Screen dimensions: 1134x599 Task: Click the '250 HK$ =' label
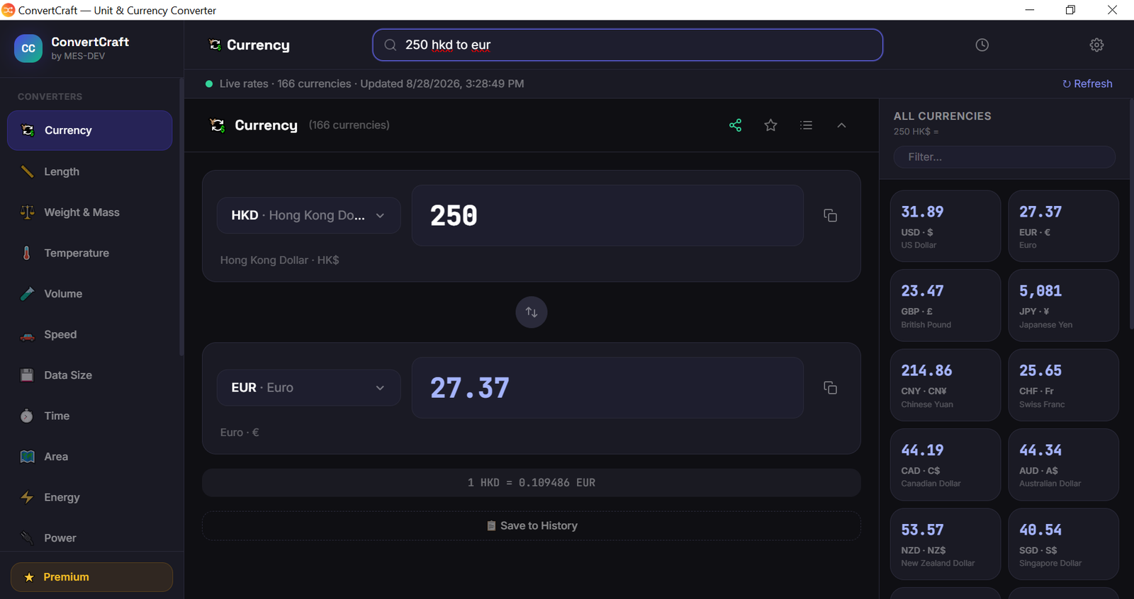[916, 132]
